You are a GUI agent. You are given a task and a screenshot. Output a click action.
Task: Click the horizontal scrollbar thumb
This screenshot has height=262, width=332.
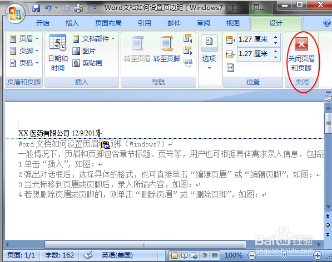pyautogui.click(x=145, y=245)
